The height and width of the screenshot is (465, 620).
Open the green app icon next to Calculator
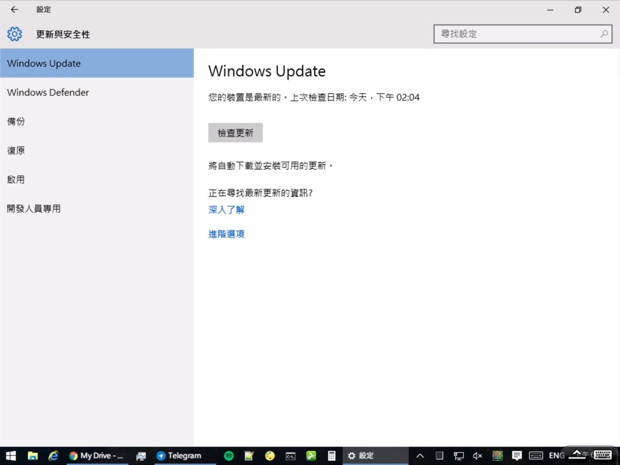tap(311, 456)
